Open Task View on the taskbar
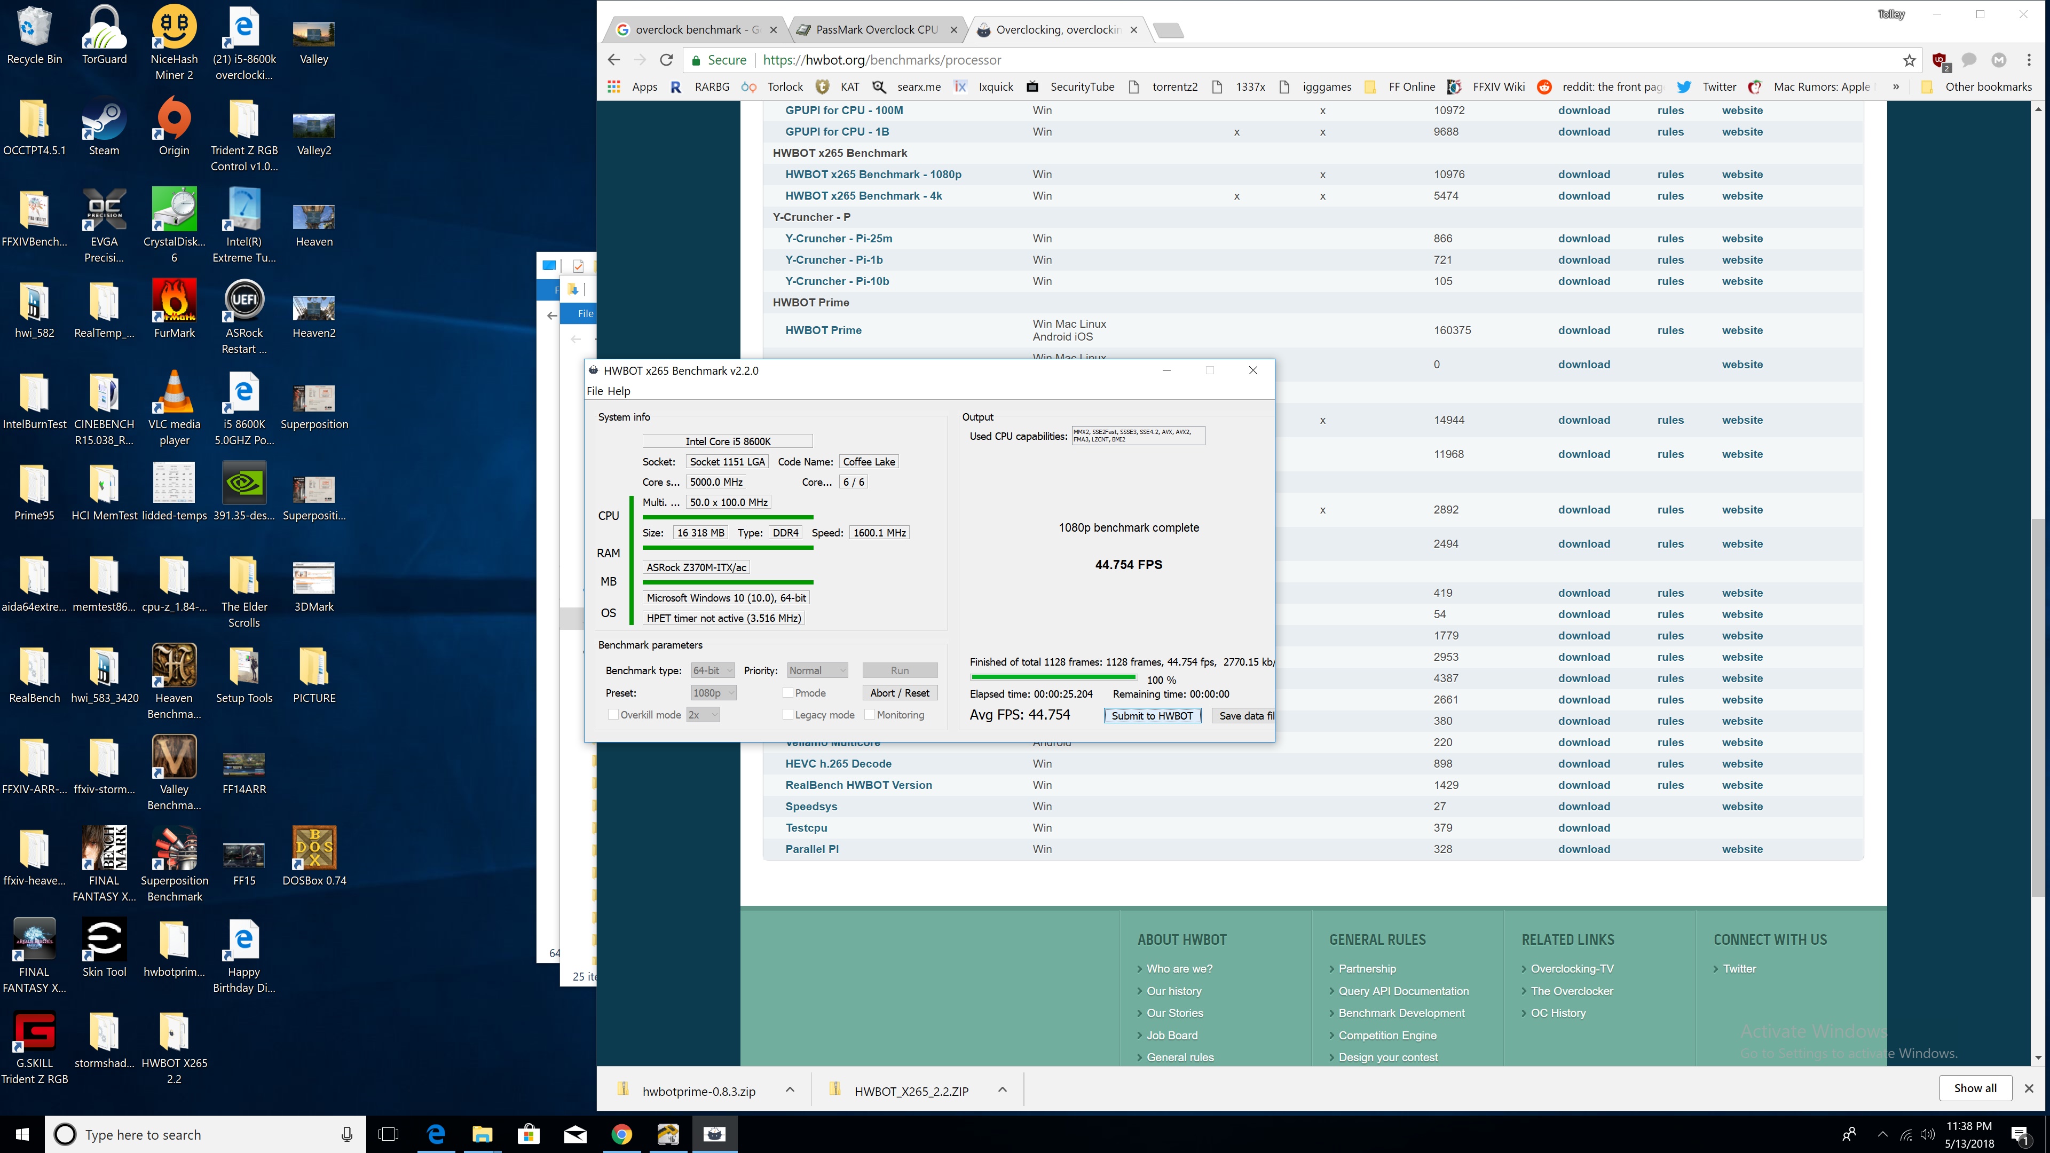Viewport: 2050px width, 1153px height. tap(388, 1134)
